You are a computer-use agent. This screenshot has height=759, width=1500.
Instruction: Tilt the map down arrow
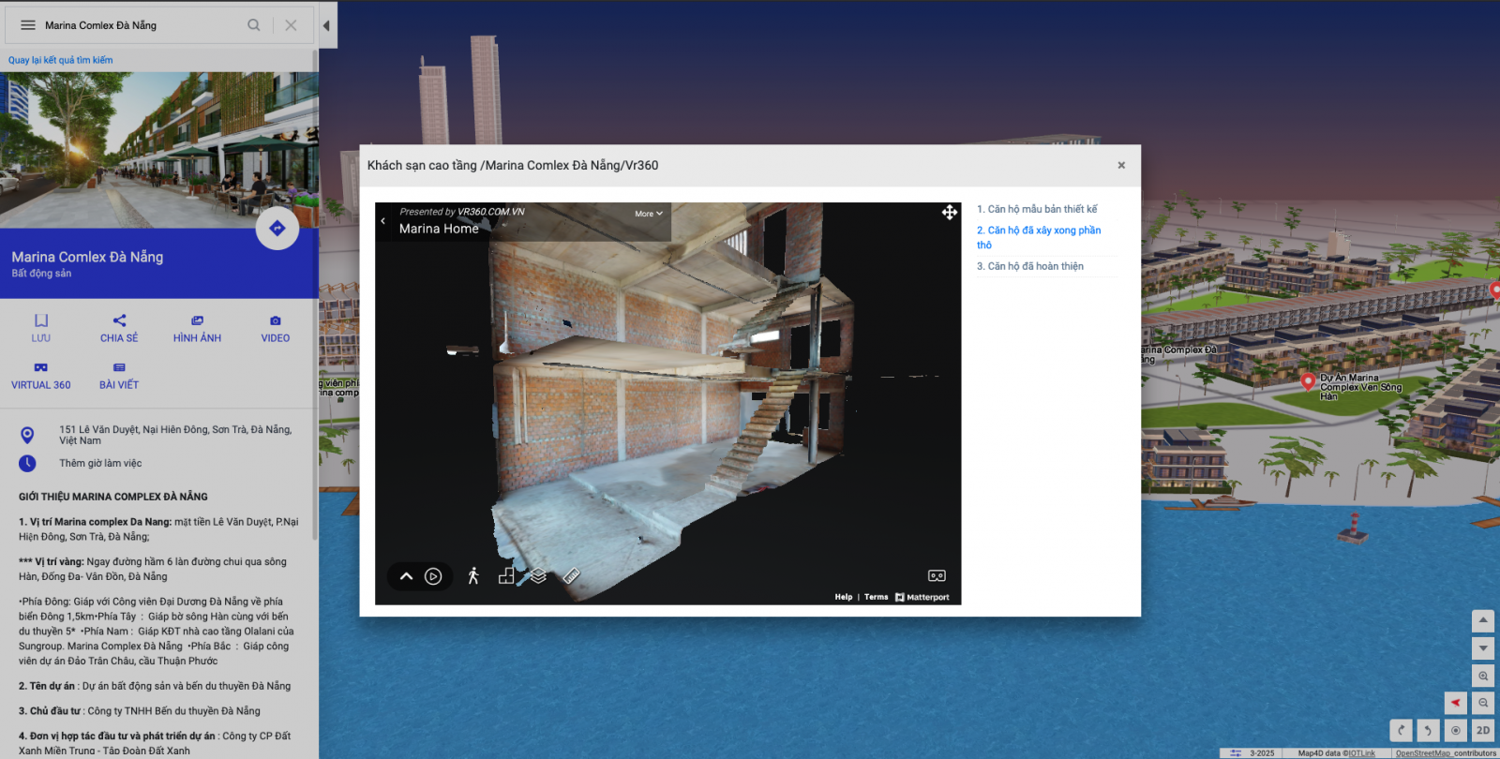coord(1483,647)
